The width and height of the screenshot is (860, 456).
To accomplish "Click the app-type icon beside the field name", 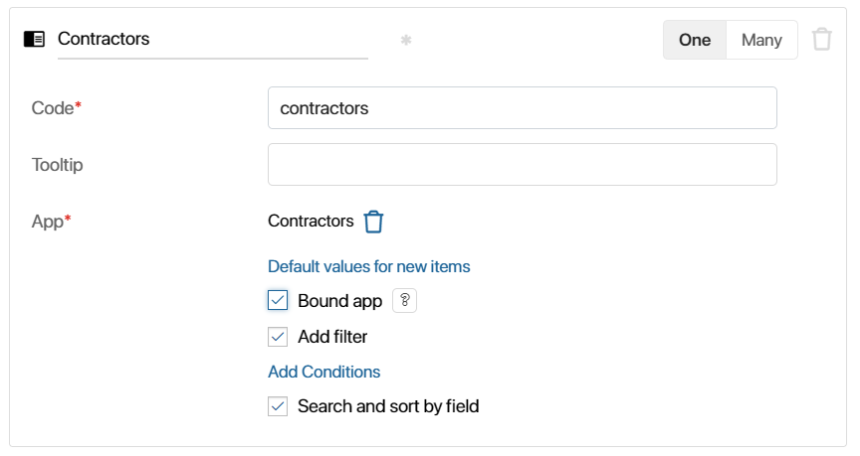I will pos(34,40).
